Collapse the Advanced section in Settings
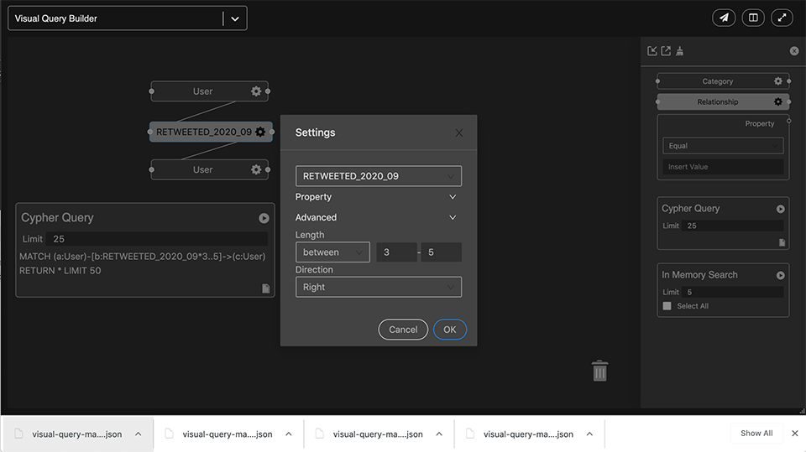The width and height of the screenshot is (806, 452). tap(453, 217)
